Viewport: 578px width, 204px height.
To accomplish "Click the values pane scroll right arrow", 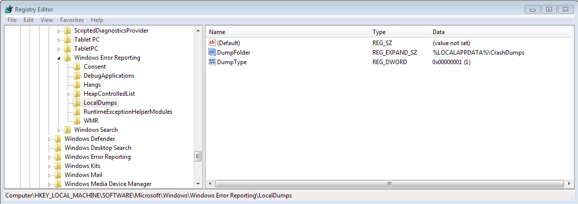I will [569, 183].
